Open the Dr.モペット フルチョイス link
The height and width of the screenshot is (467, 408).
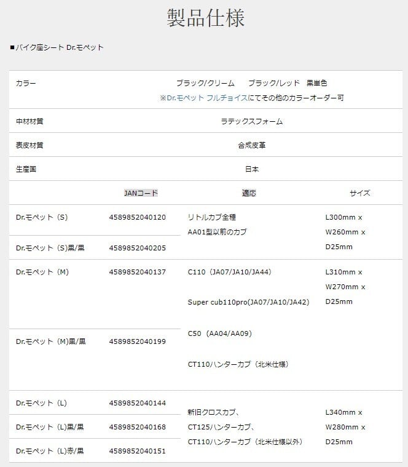(207, 98)
